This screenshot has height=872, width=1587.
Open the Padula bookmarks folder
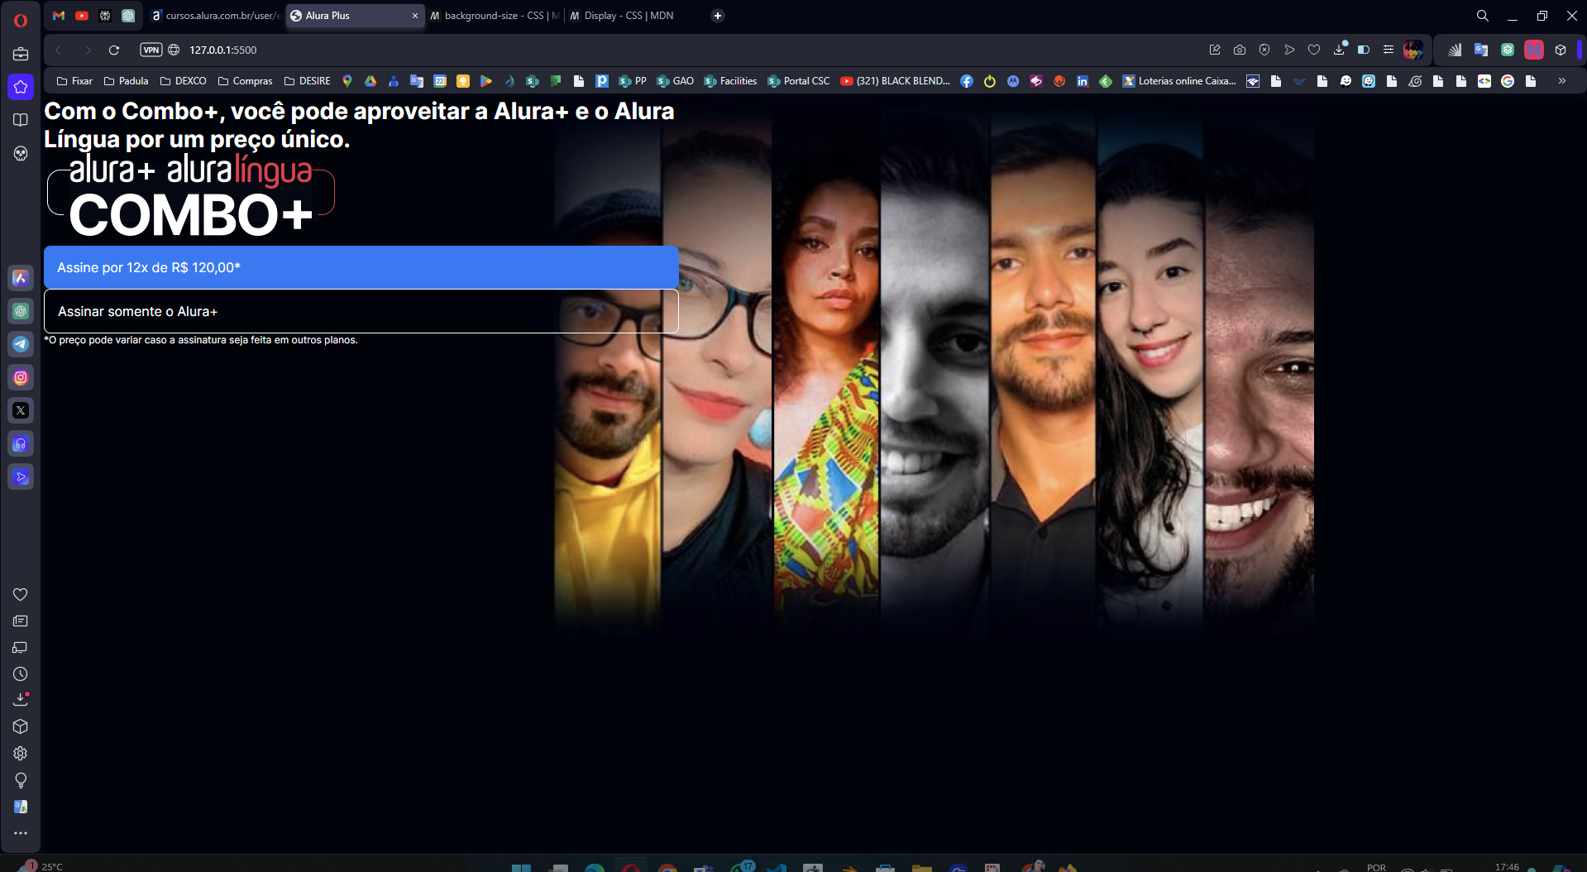126,81
